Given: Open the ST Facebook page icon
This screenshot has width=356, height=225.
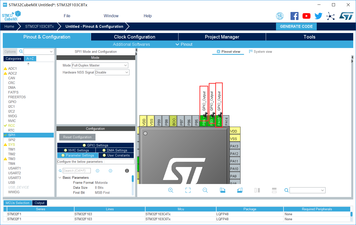Looking at the screenshot, I should (294, 16).
